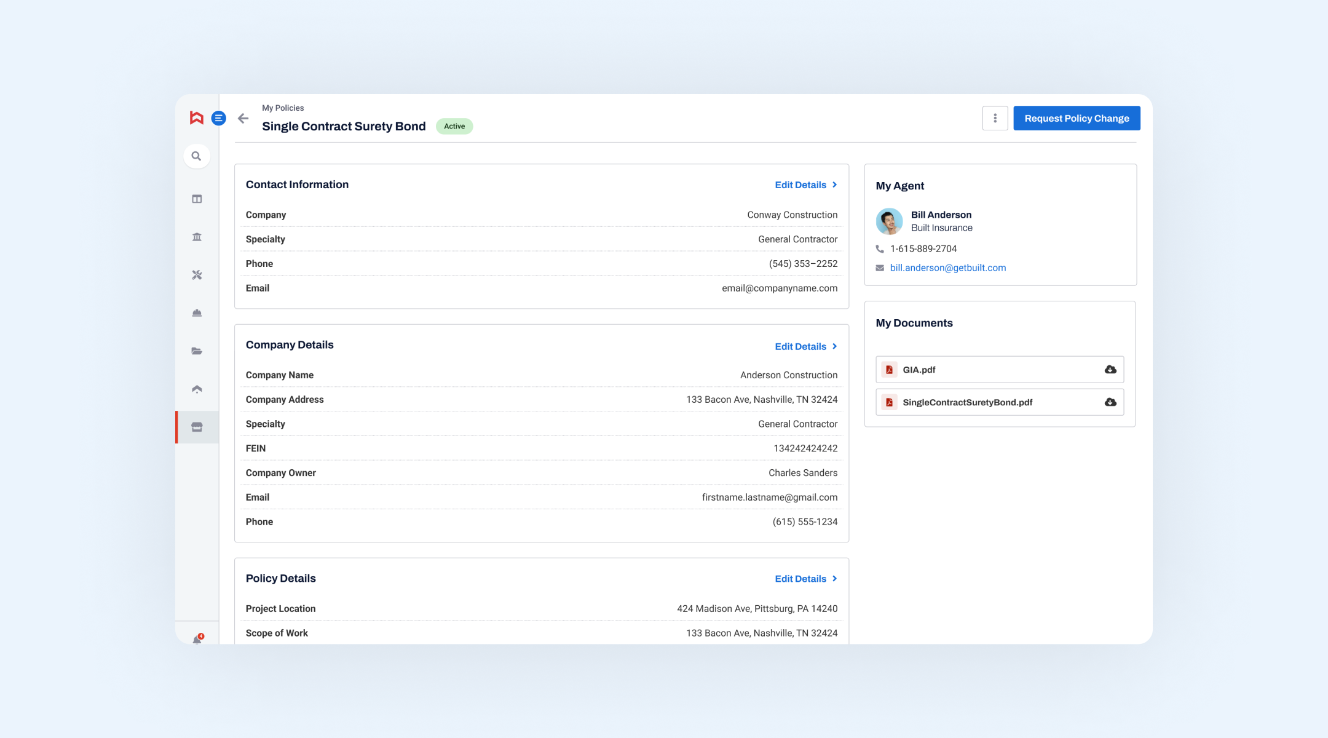Select the tools wrench sidebar icon

point(197,275)
